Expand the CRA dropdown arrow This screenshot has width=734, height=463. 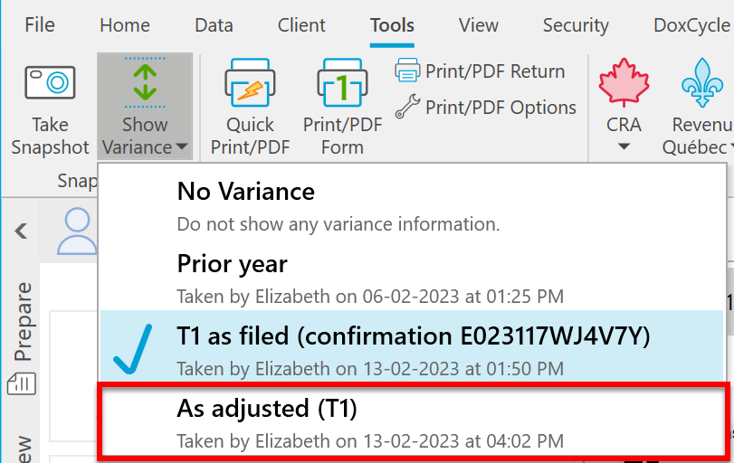coord(624,147)
